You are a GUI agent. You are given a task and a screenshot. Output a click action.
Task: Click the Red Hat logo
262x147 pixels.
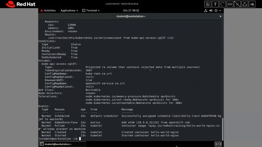(20, 4)
